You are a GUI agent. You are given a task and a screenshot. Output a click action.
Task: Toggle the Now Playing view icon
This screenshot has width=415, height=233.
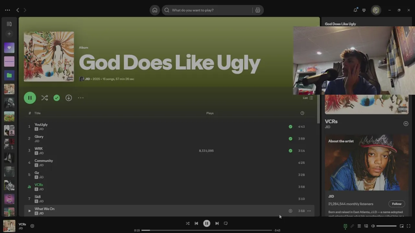[x=345, y=226]
